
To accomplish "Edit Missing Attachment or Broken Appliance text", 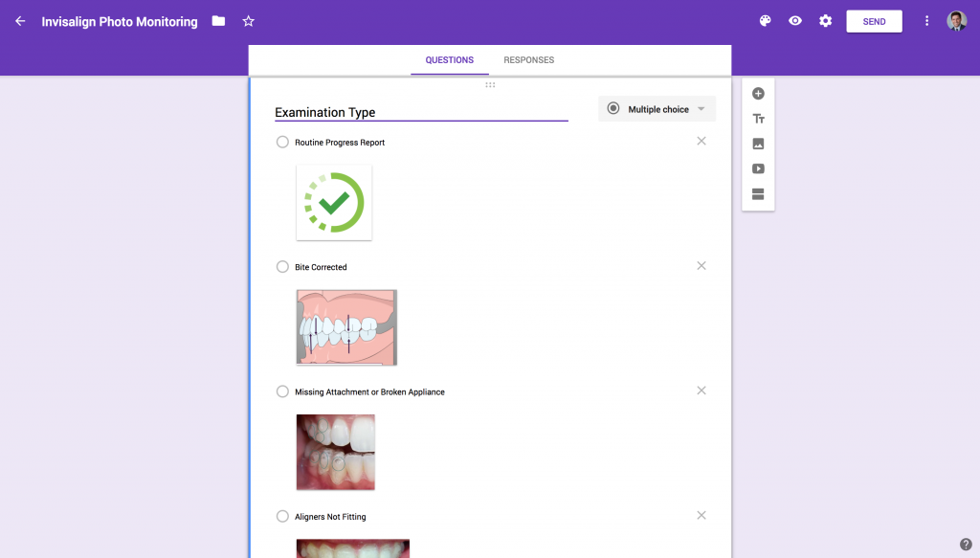I will pyautogui.click(x=370, y=391).
